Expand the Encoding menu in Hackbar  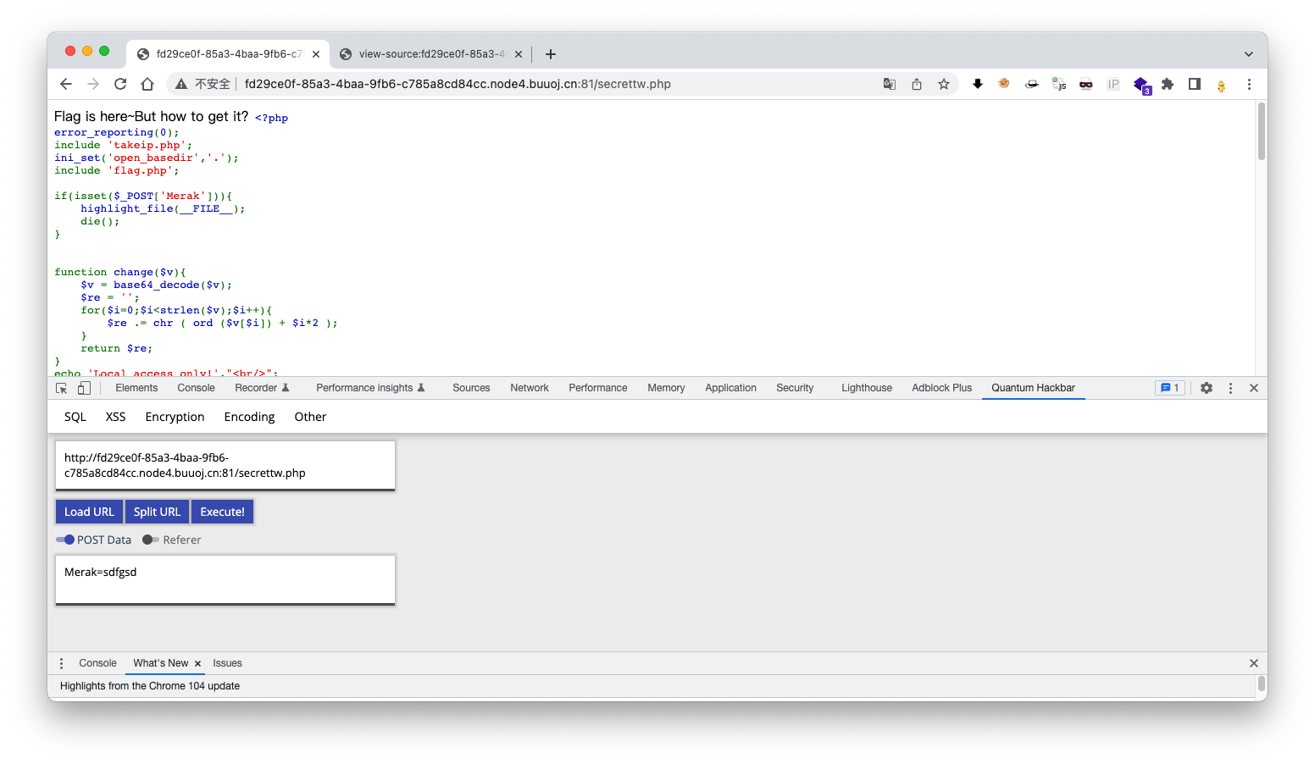[249, 417]
